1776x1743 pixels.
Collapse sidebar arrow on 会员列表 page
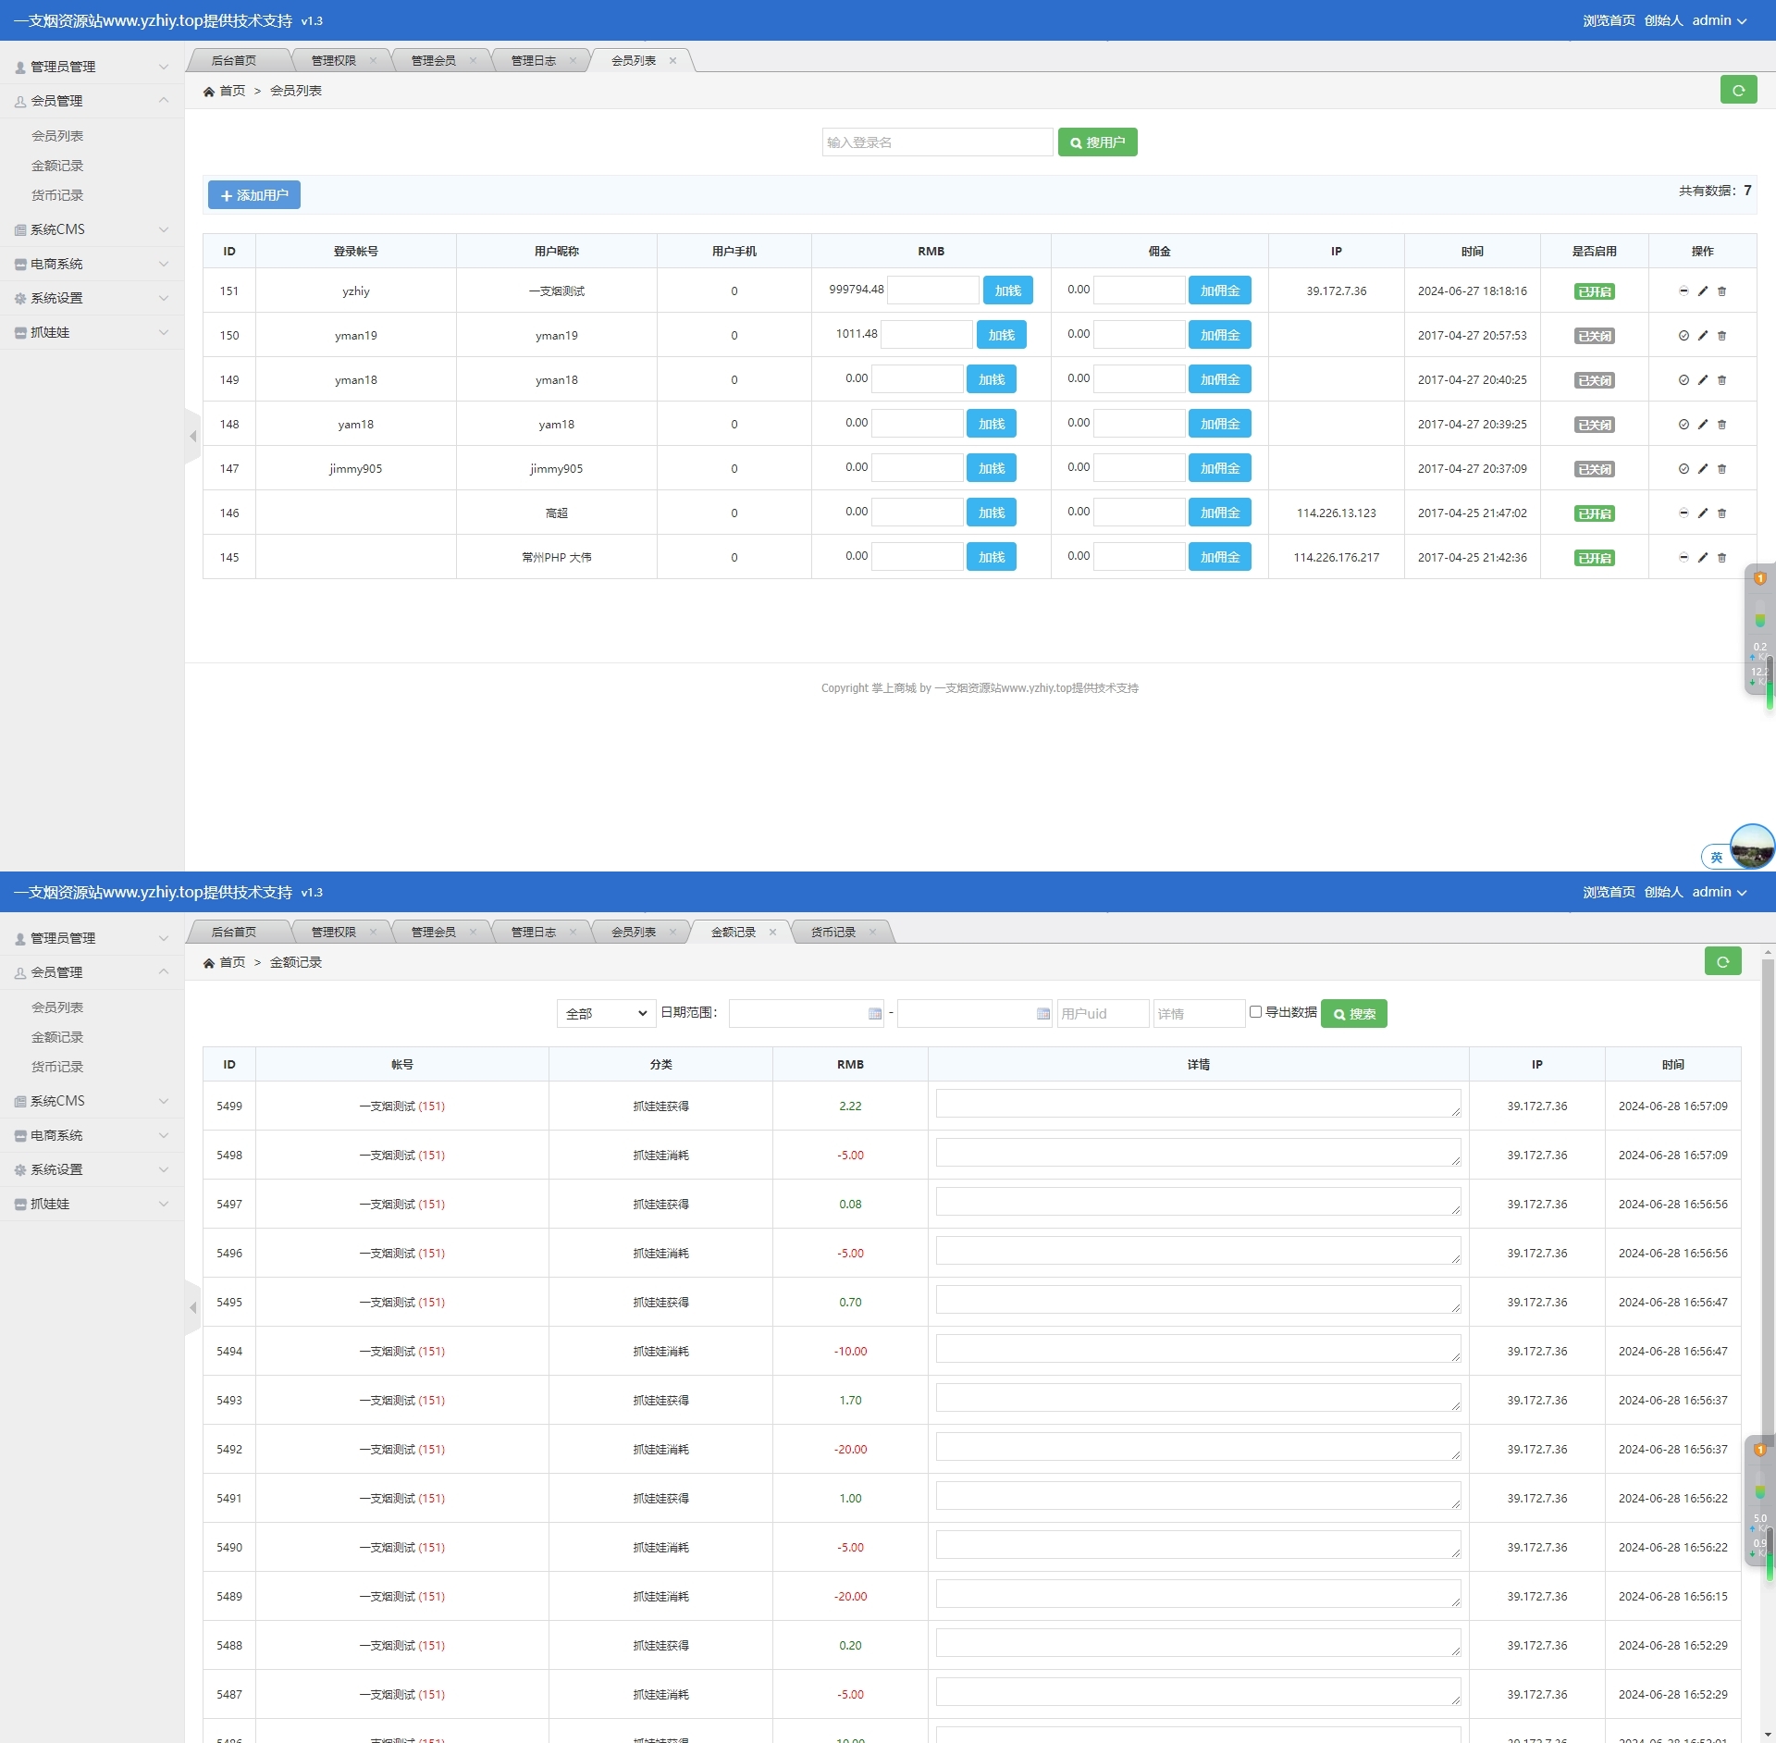[192, 436]
